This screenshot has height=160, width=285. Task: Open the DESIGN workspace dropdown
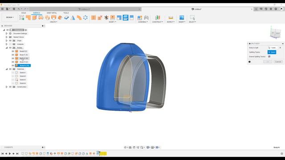(10, 17)
